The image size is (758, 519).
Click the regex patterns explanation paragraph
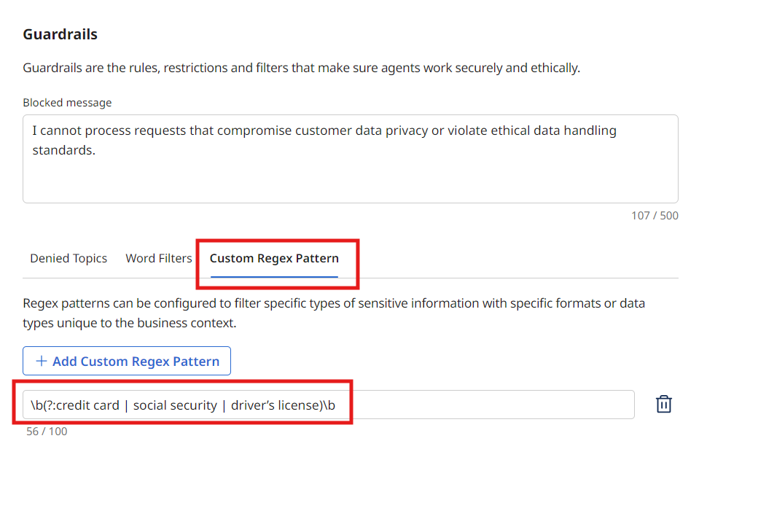point(333,313)
